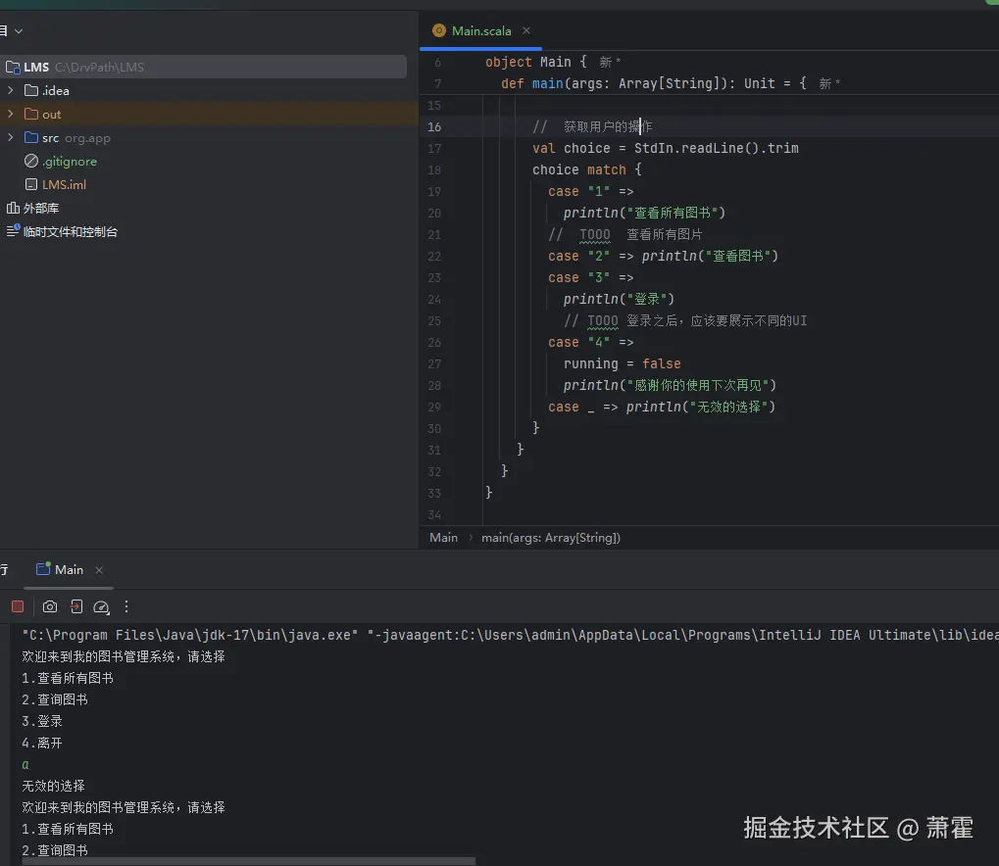
Task: Select 临时文件和控制台 node
Action: pyautogui.click(x=70, y=232)
